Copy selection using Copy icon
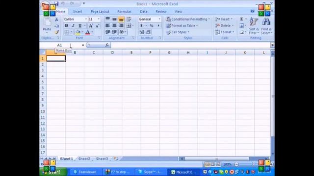 pos(57,26)
